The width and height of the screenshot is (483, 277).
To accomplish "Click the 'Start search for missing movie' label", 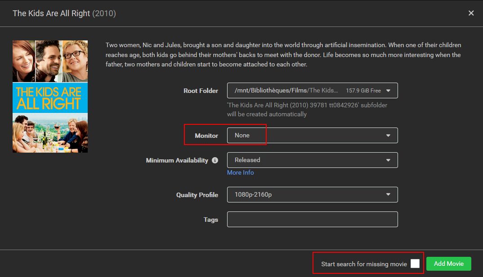I will click(x=364, y=264).
